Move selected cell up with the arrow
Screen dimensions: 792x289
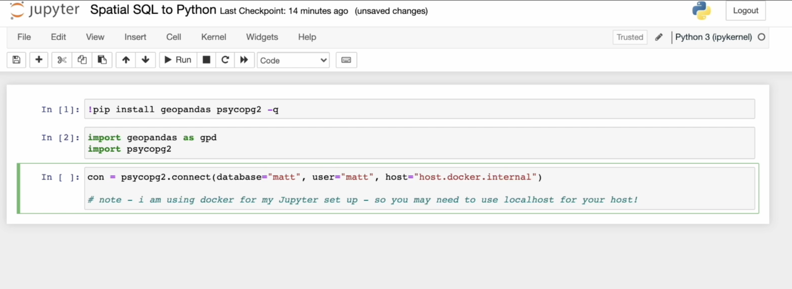126,60
